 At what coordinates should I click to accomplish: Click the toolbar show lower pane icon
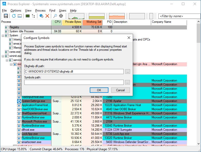pos(20,16)
